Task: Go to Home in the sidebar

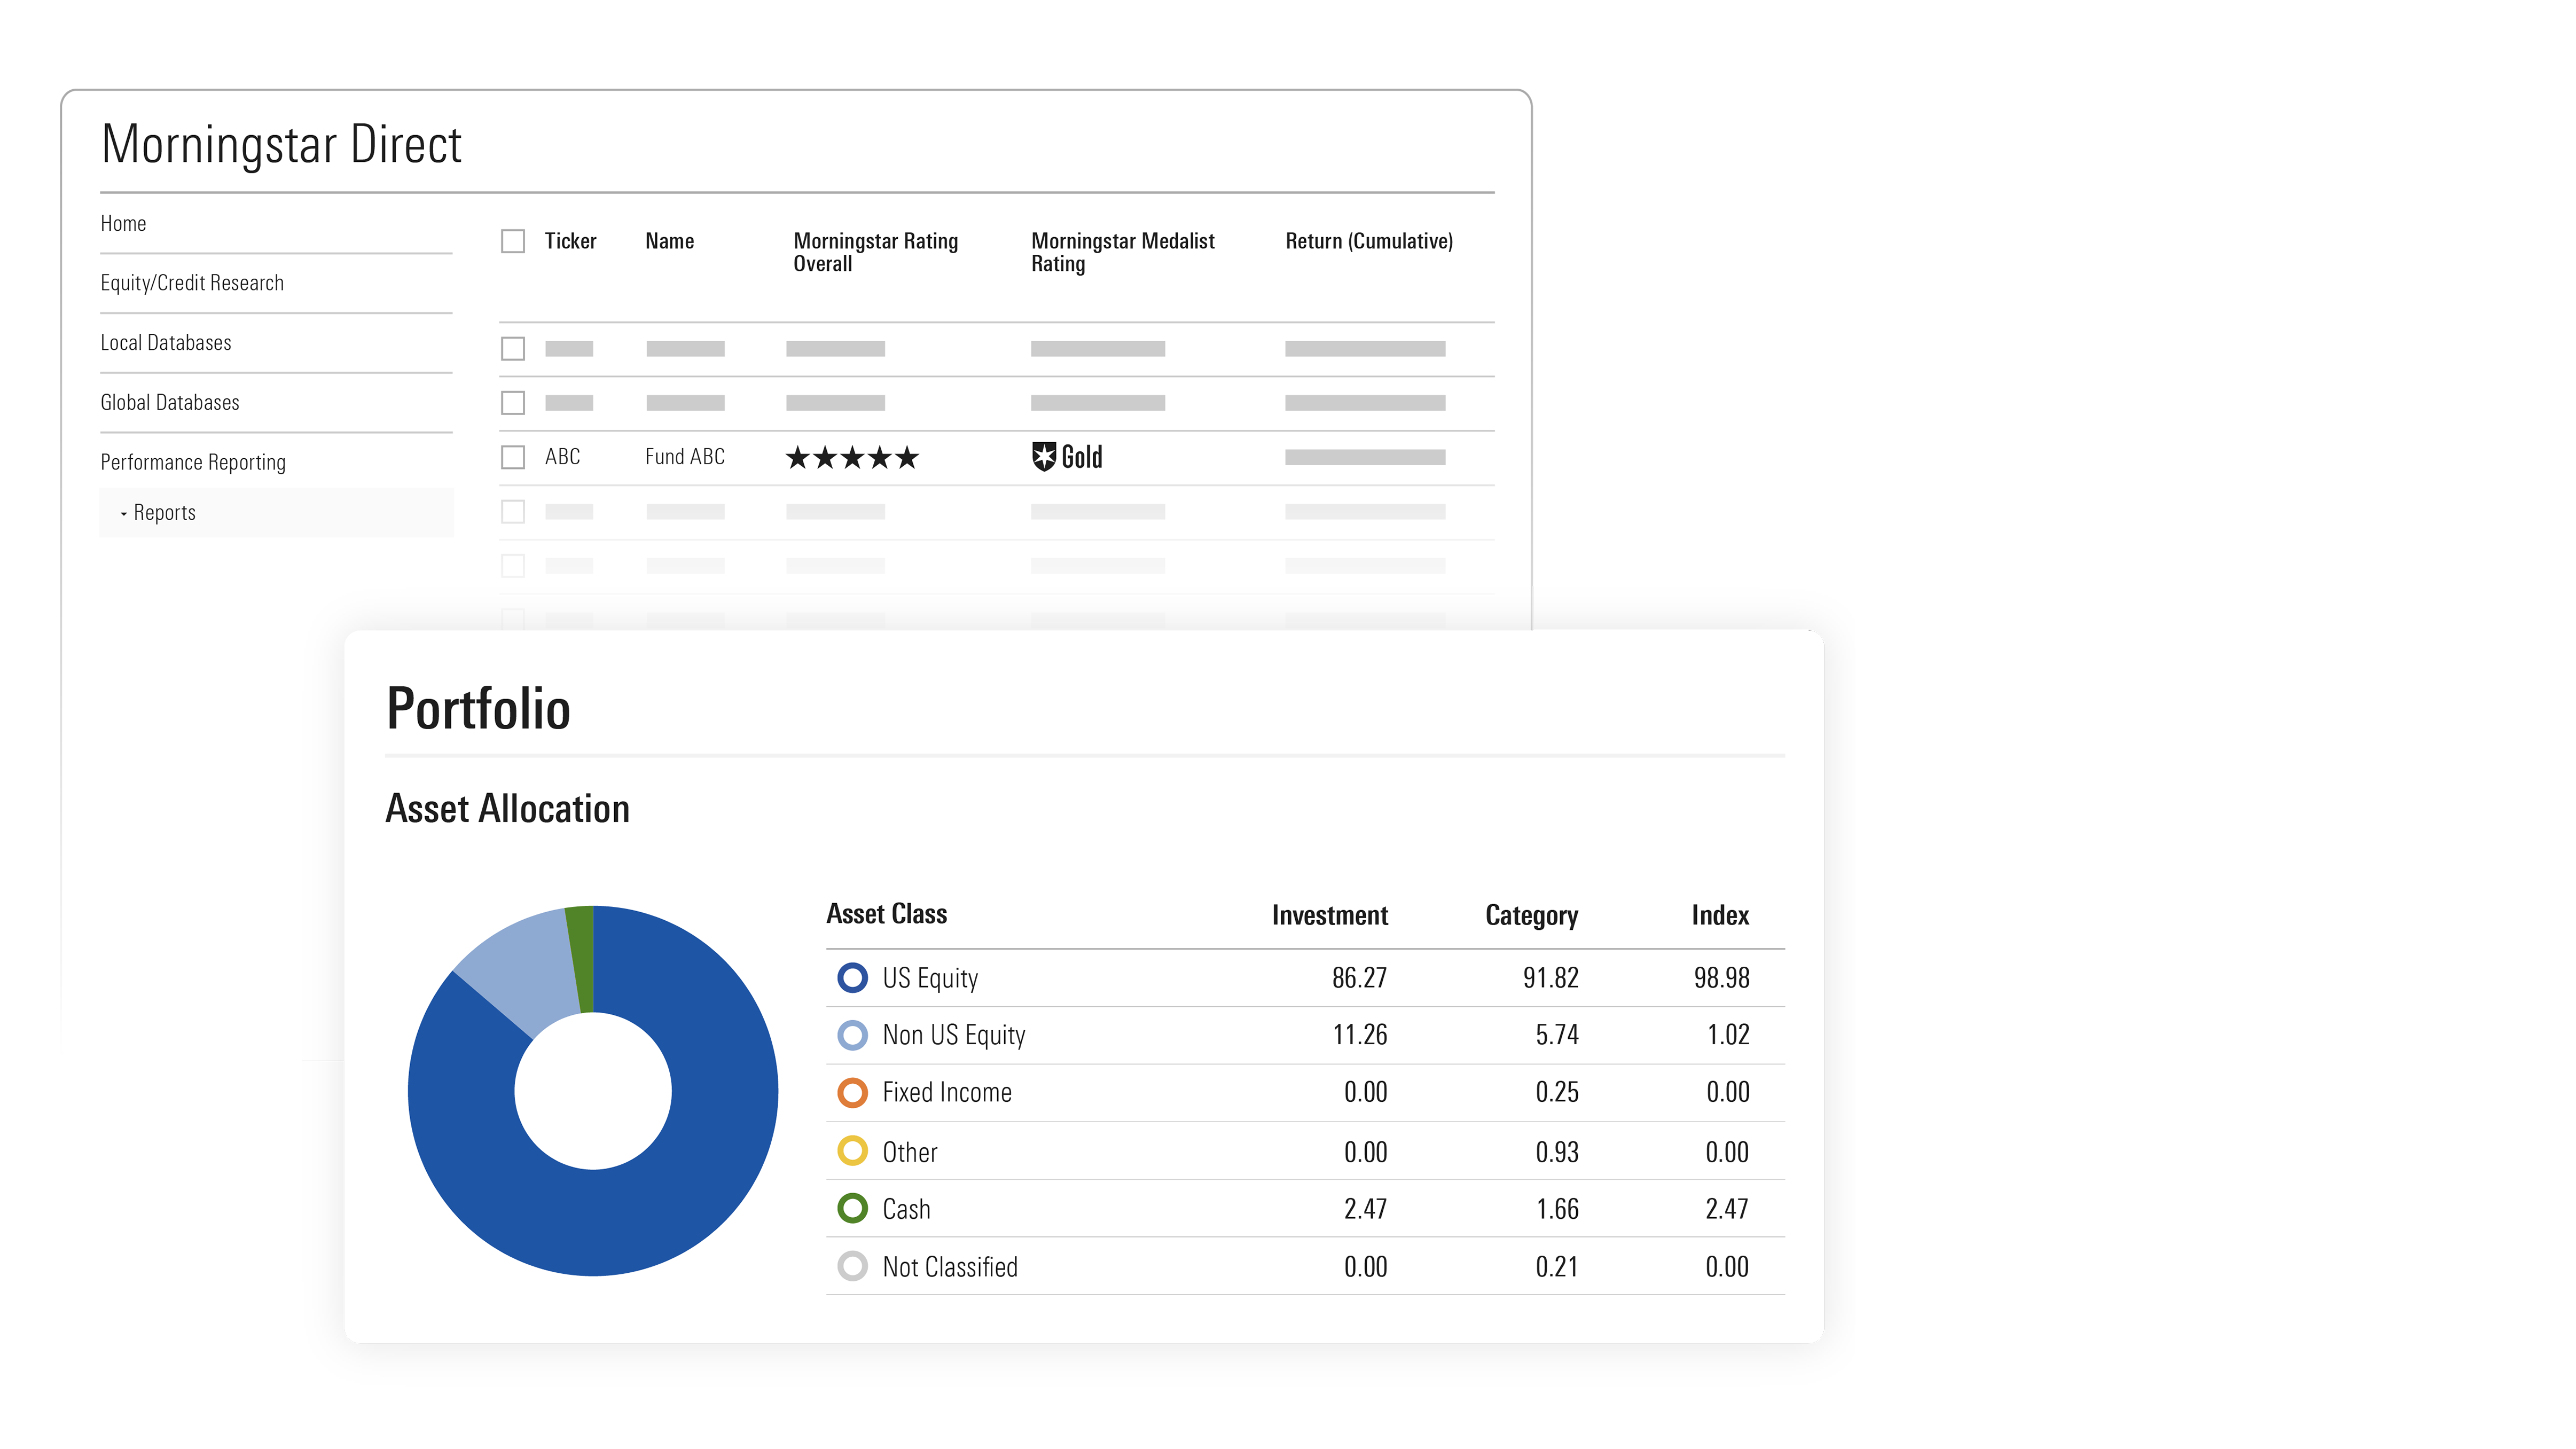Action: coord(123,223)
